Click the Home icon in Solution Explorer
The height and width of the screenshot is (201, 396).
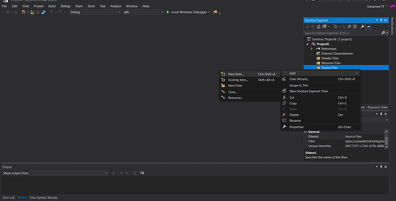click(318, 27)
